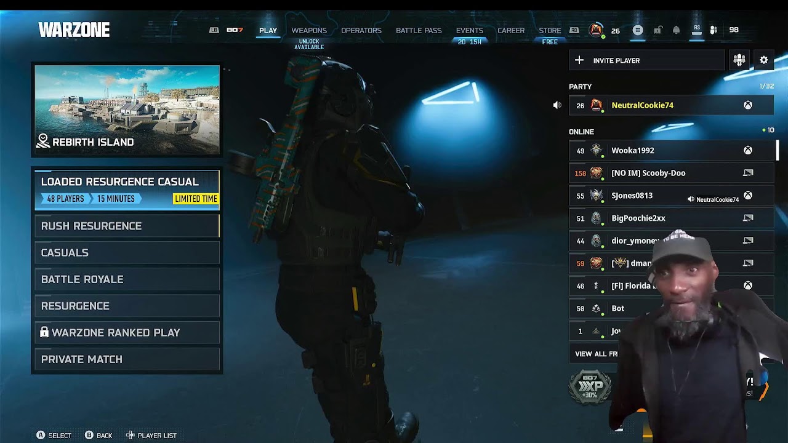Select the friend named Bot

pyautogui.click(x=671, y=308)
